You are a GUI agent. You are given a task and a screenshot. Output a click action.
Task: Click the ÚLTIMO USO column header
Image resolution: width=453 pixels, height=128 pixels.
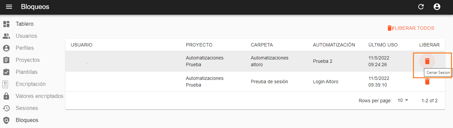tap(383, 45)
